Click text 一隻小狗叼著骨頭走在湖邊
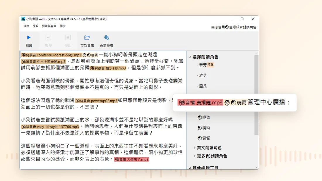This screenshot has height=181, width=322. click(x=128, y=55)
